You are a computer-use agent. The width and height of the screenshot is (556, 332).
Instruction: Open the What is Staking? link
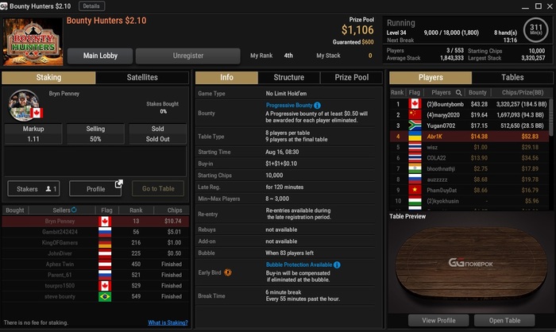tap(168, 322)
